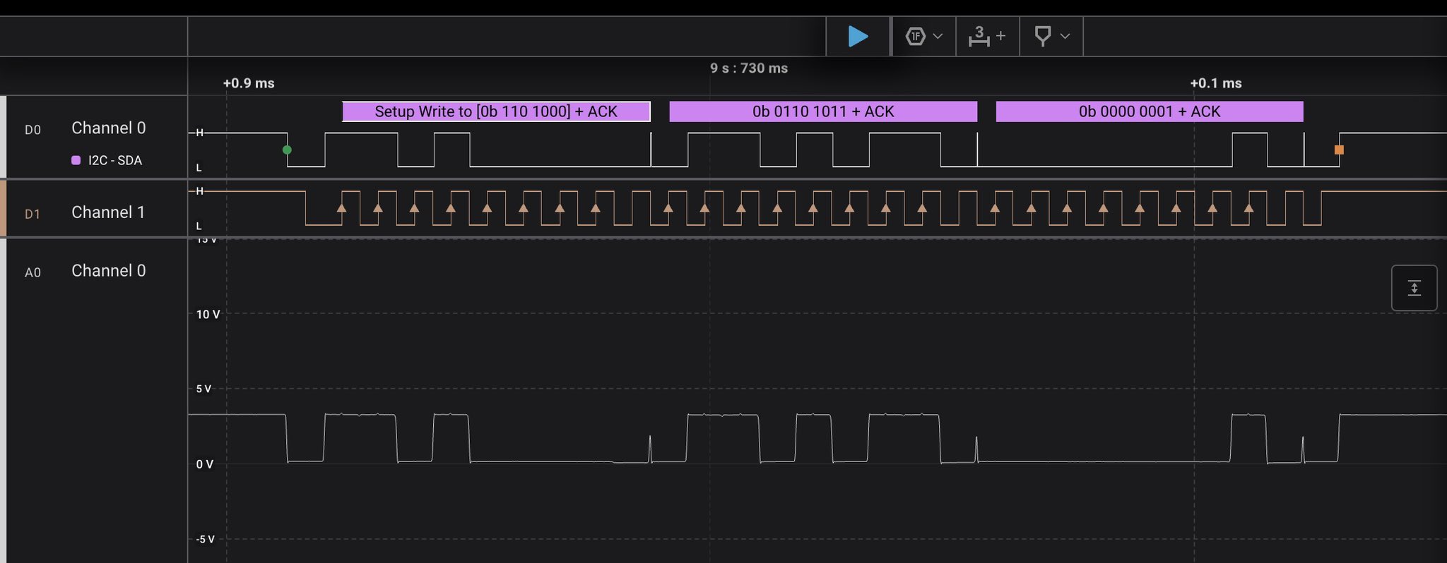Viewport: 1447px width, 563px height.
Task: Select the '0b 0110 1011 + ACK' decoded frame
Action: (x=823, y=111)
